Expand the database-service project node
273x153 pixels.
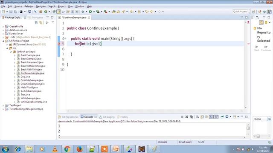click(3, 30)
